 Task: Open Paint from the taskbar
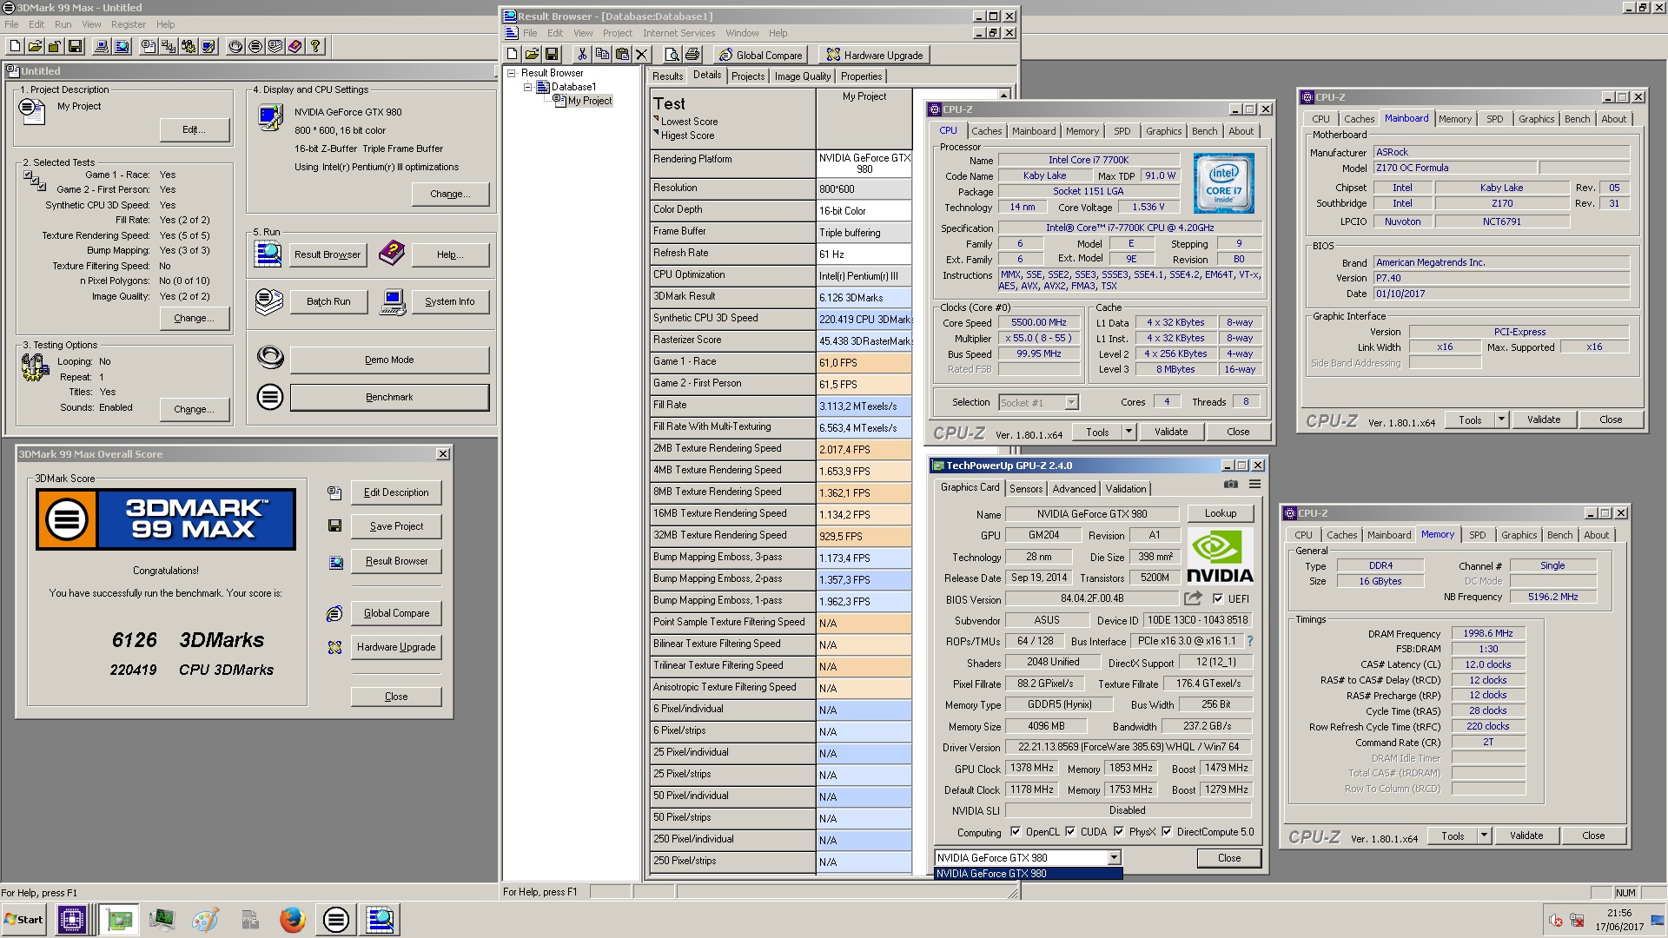206,919
